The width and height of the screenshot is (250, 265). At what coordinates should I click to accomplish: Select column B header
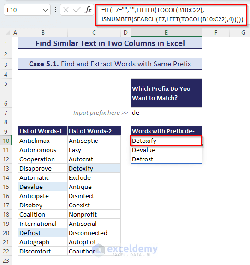pos(43,32)
